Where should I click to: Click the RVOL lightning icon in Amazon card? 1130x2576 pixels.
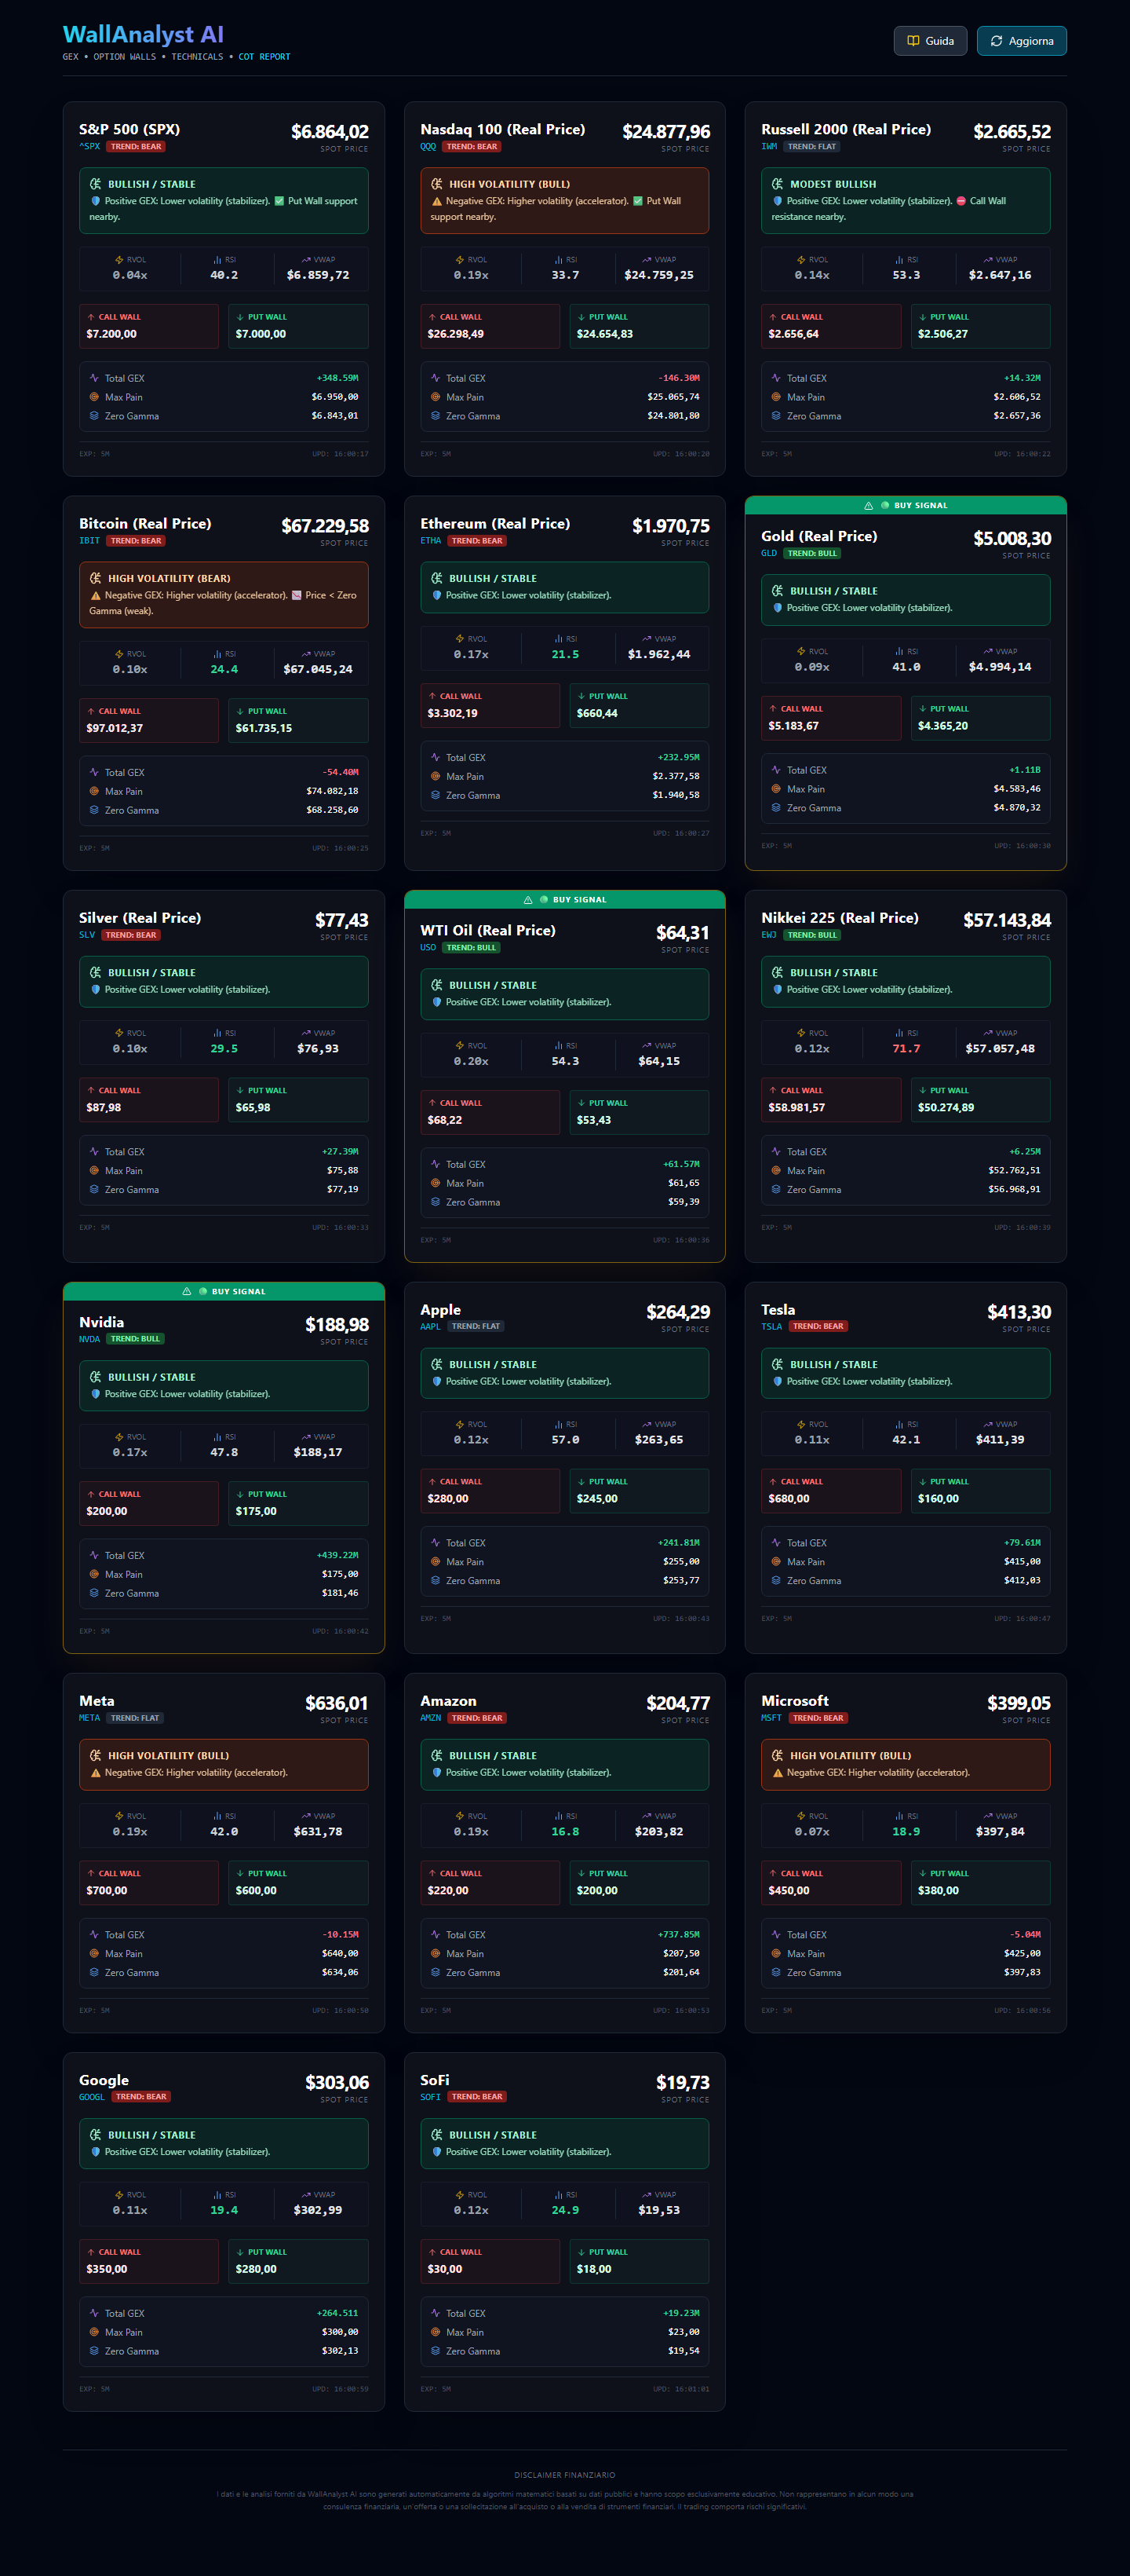460,1816
